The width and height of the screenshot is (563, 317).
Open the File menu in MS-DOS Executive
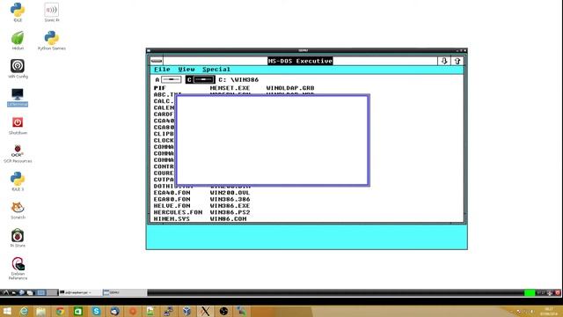(x=162, y=70)
